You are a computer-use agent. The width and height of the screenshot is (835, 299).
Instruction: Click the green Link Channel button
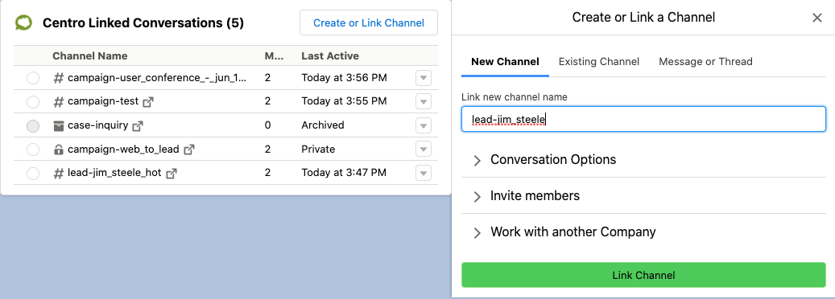(x=644, y=275)
